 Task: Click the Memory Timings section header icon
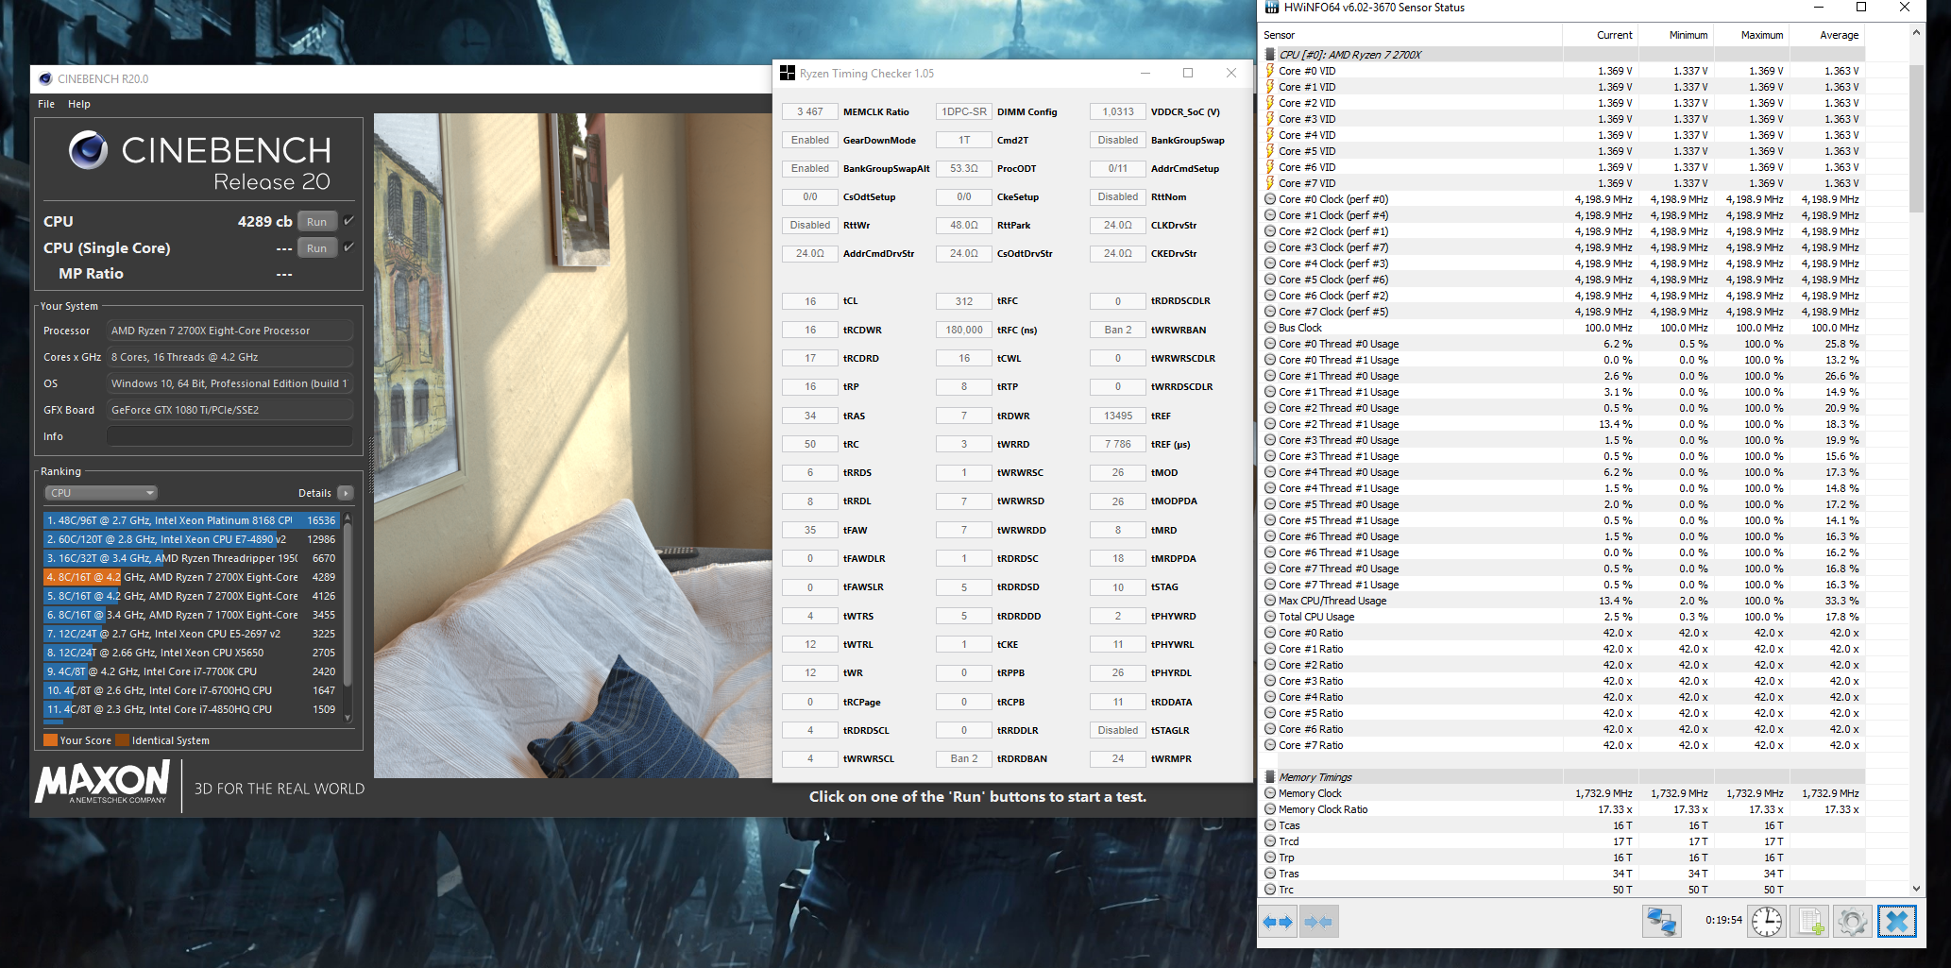coord(1270,777)
